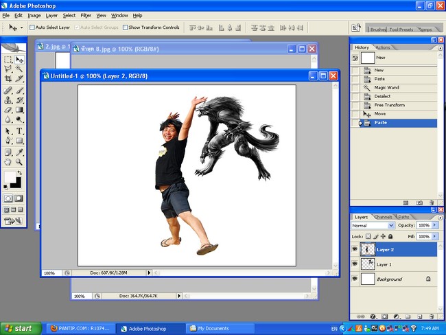Select the Brush tool
The image size is (446, 335).
[19, 91]
